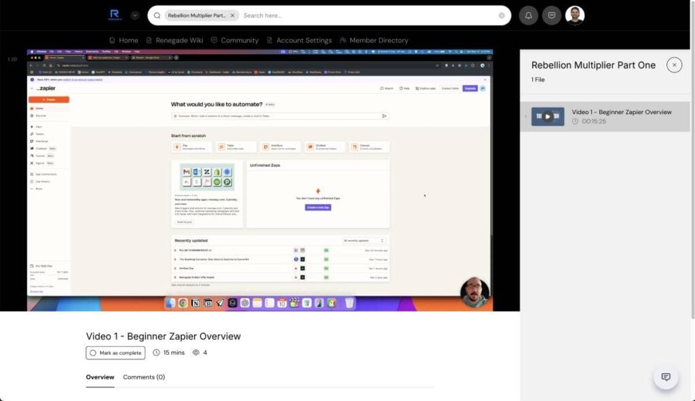Open the notifications bell

click(x=528, y=16)
